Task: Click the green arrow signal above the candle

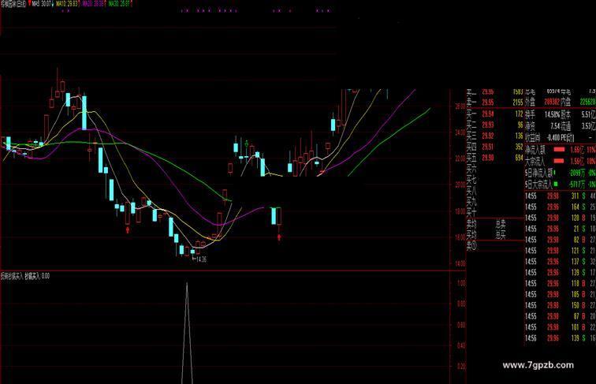Action: click(247, 144)
